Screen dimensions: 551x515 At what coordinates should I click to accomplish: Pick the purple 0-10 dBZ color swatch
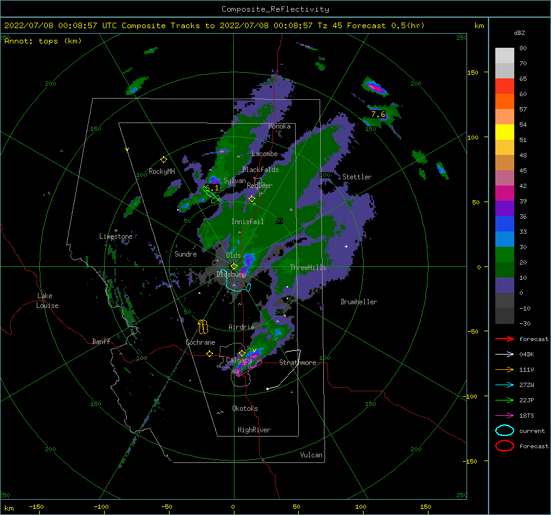(504, 285)
